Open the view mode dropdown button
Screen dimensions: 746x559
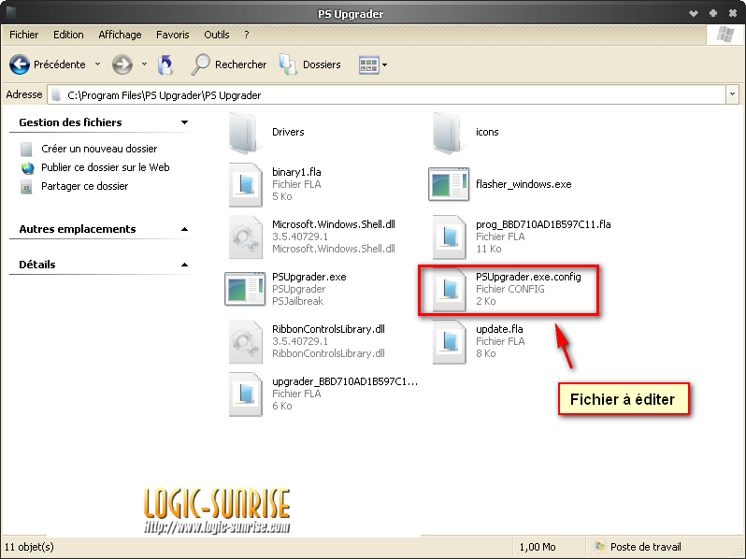[x=373, y=64]
